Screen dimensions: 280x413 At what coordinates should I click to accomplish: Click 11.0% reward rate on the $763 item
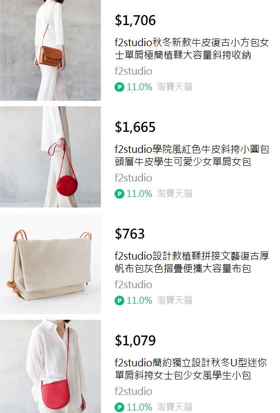pyautogui.click(x=139, y=301)
